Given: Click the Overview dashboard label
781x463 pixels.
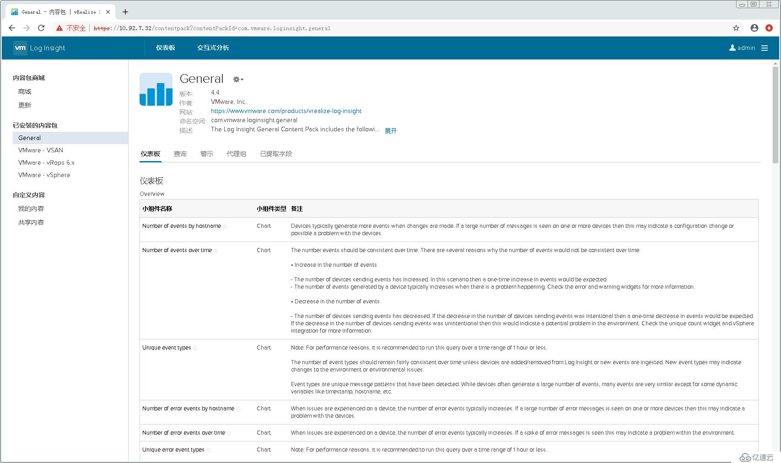Looking at the screenshot, I should tap(152, 194).
